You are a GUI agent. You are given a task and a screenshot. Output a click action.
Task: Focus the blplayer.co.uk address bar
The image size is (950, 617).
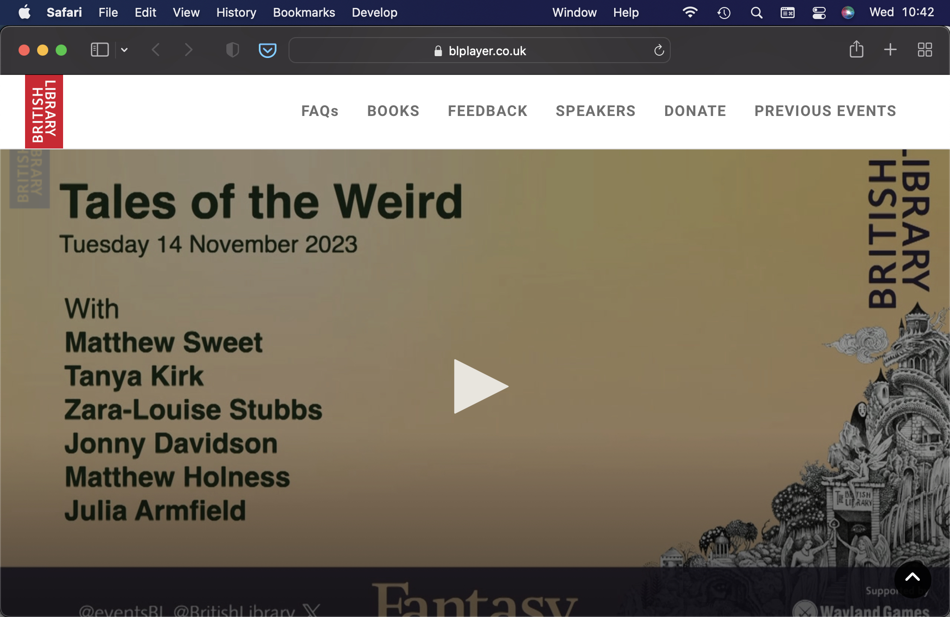480,50
